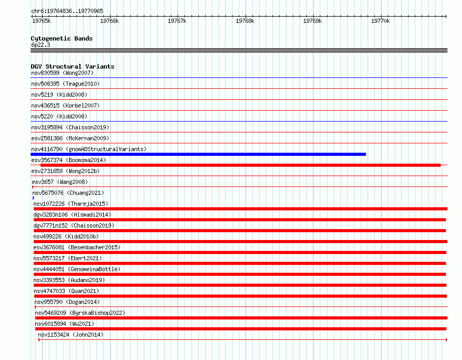The height and width of the screenshot is (360, 462).
Task: Select the blue nsv4116790 gnomAD variant bar
Action: [x=198, y=154]
